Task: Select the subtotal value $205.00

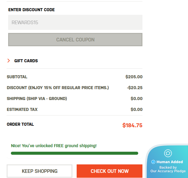Action: [134, 77]
